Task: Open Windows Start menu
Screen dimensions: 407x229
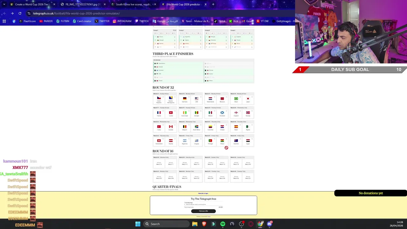Action: pos(138,224)
